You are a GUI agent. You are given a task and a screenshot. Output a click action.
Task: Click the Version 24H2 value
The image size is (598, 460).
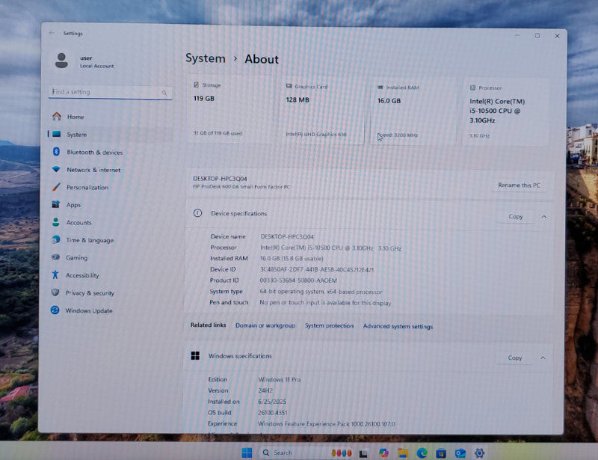click(265, 390)
